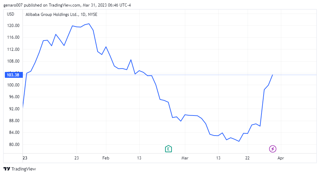Viewport: 320px width, 175px height.
Task: Click the TradingView logo icon
Action: pyautogui.click(x=7, y=169)
